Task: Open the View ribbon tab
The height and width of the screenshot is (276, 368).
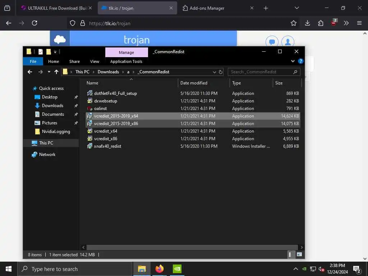Action: (95, 61)
